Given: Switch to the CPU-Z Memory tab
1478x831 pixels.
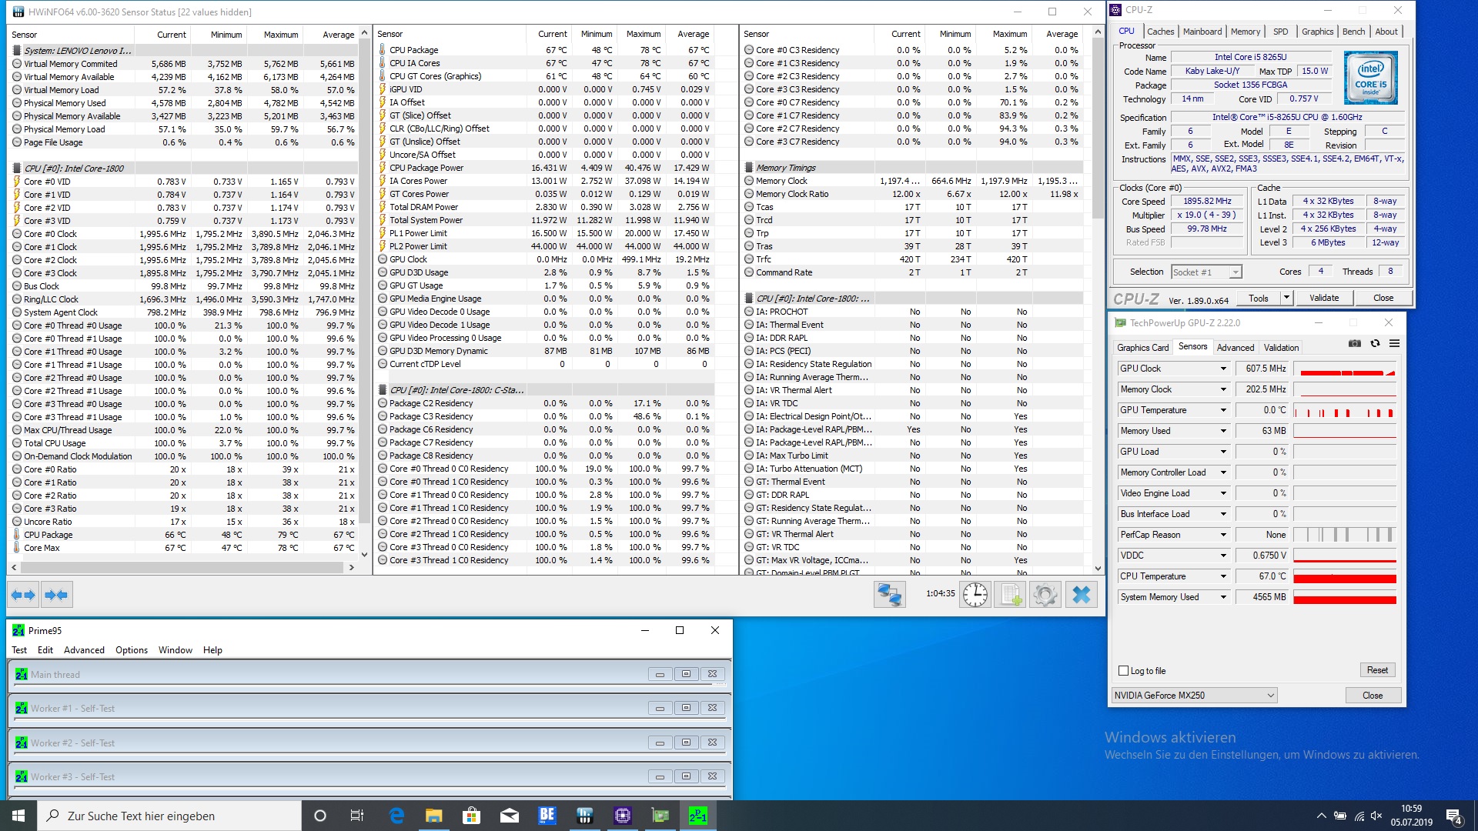Looking at the screenshot, I should coord(1245,32).
